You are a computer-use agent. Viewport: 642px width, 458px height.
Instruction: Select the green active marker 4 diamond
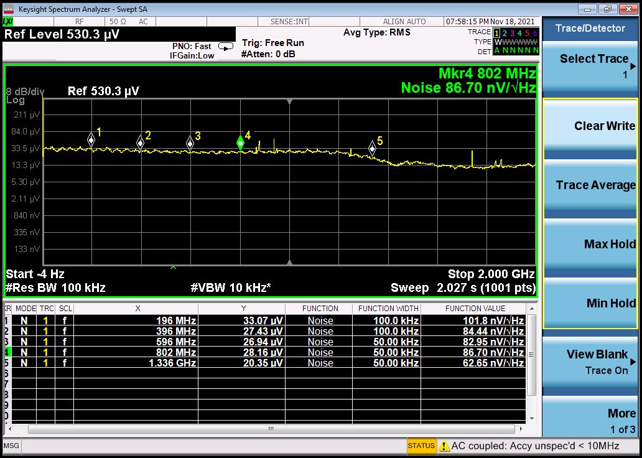(x=241, y=143)
